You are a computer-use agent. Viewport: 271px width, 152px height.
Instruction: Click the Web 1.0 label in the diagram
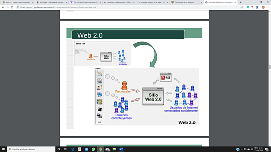tap(80, 43)
